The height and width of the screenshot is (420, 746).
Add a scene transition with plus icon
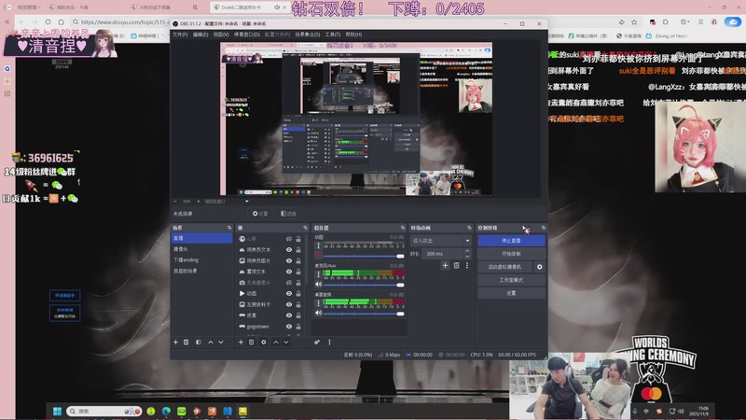coord(445,265)
